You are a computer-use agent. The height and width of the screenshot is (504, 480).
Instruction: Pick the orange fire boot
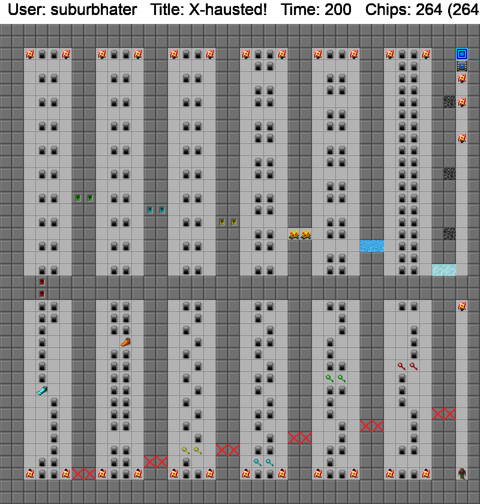[x=126, y=342]
